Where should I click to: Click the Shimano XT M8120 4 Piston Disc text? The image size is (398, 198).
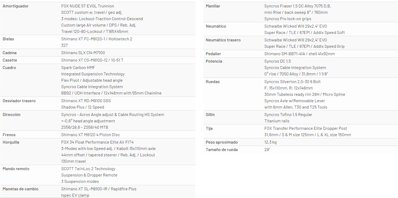click(x=90, y=135)
